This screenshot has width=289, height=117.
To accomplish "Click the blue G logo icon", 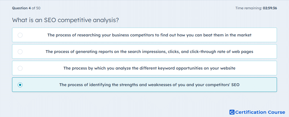I will [232, 112].
